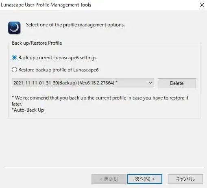Image resolution: width=207 pixels, height=188 pixels.
Task: Click the 'Back up/Restore Profile' group label
Action: coord(37,43)
